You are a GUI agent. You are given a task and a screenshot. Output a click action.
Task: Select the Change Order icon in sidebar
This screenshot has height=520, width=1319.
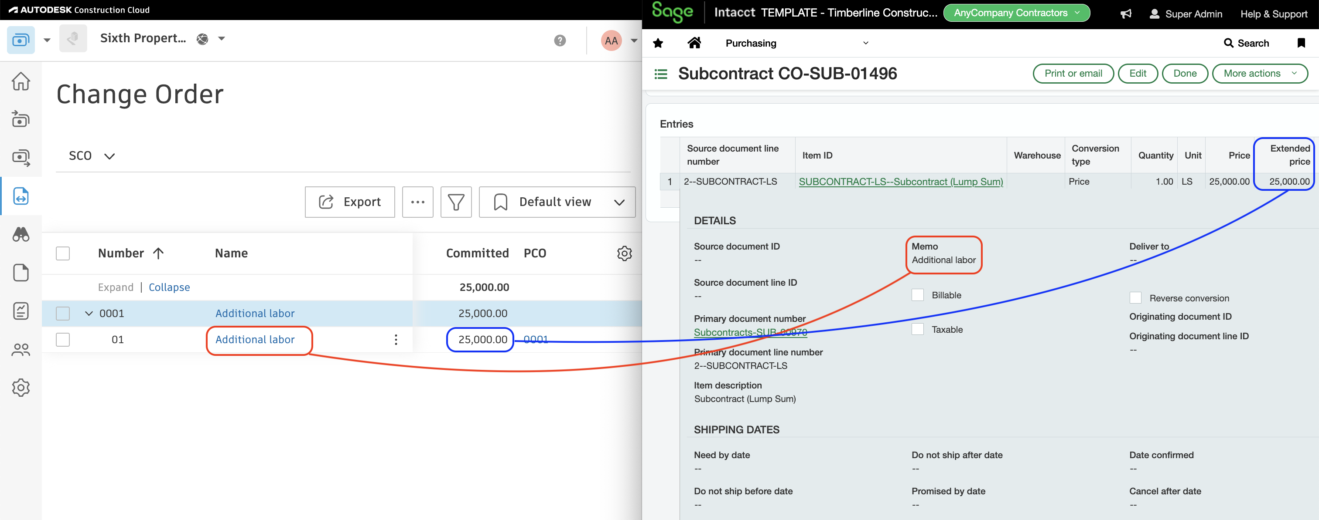click(21, 196)
